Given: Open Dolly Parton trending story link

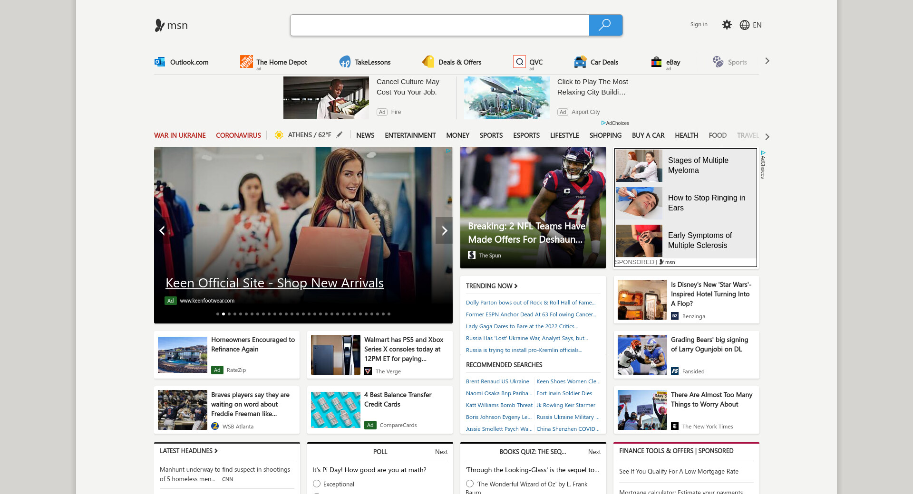Looking at the screenshot, I should (530, 303).
